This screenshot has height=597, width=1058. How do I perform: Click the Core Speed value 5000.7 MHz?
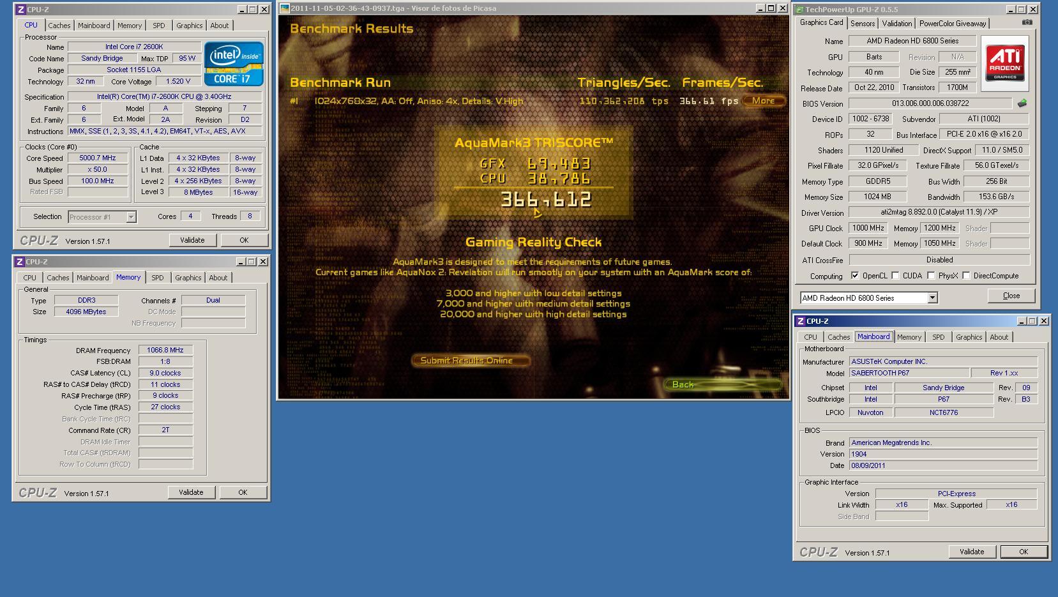pos(98,158)
